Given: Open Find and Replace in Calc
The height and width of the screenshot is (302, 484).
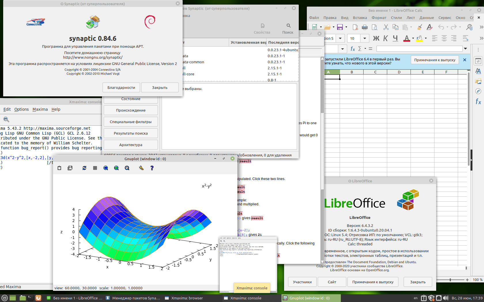Looking at the screenshot, I should pyautogui.click(x=469, y=27).
